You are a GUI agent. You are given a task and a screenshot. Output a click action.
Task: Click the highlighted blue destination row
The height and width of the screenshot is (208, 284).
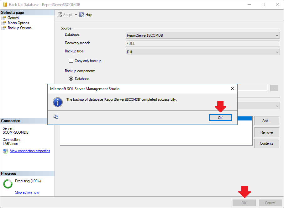coord(245,118)
